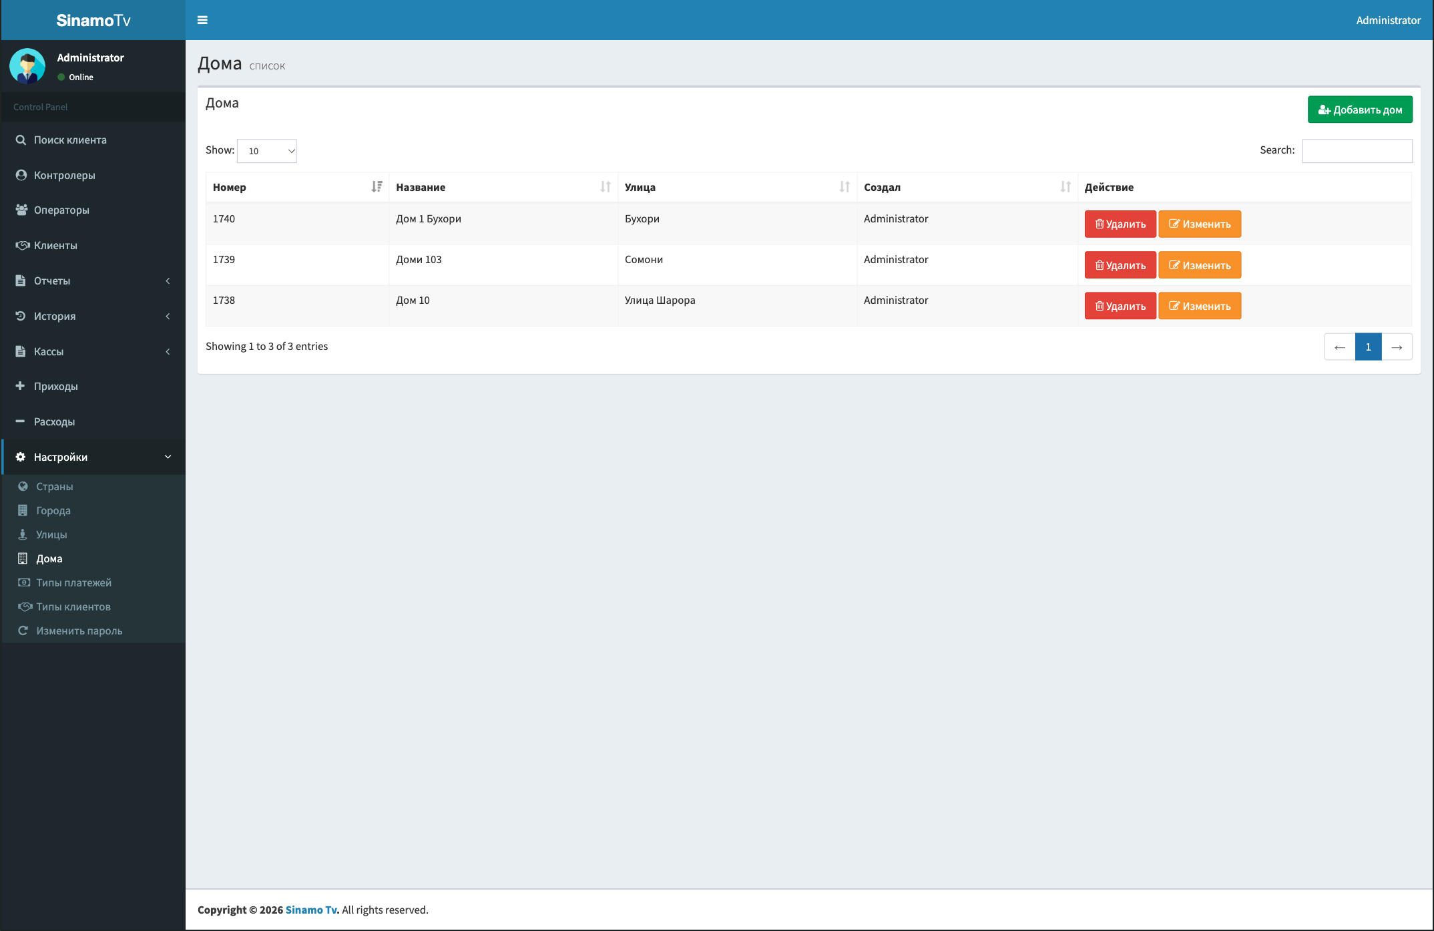1434x931 pixels.
Task: Click the street icon beside Улицы
Action: (x=23, y=534)
